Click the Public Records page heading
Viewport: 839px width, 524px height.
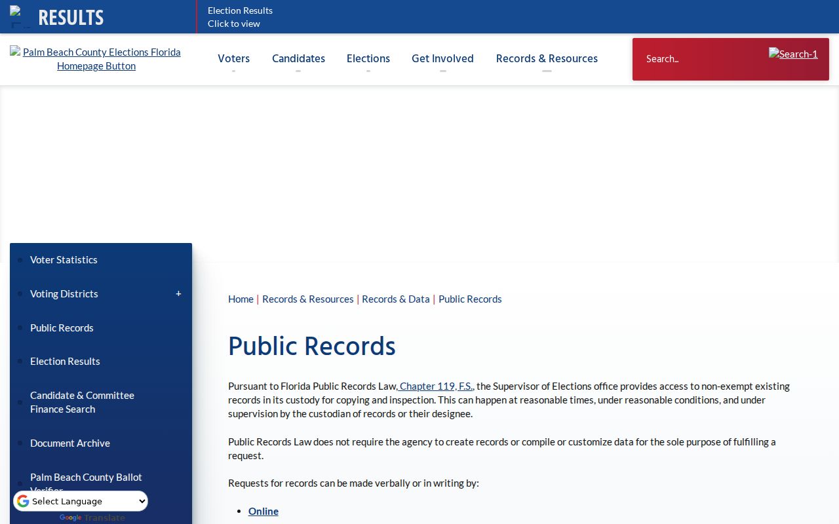click(312, 346)
